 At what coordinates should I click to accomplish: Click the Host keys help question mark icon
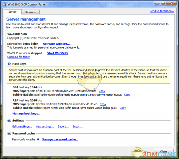(9, 64)
